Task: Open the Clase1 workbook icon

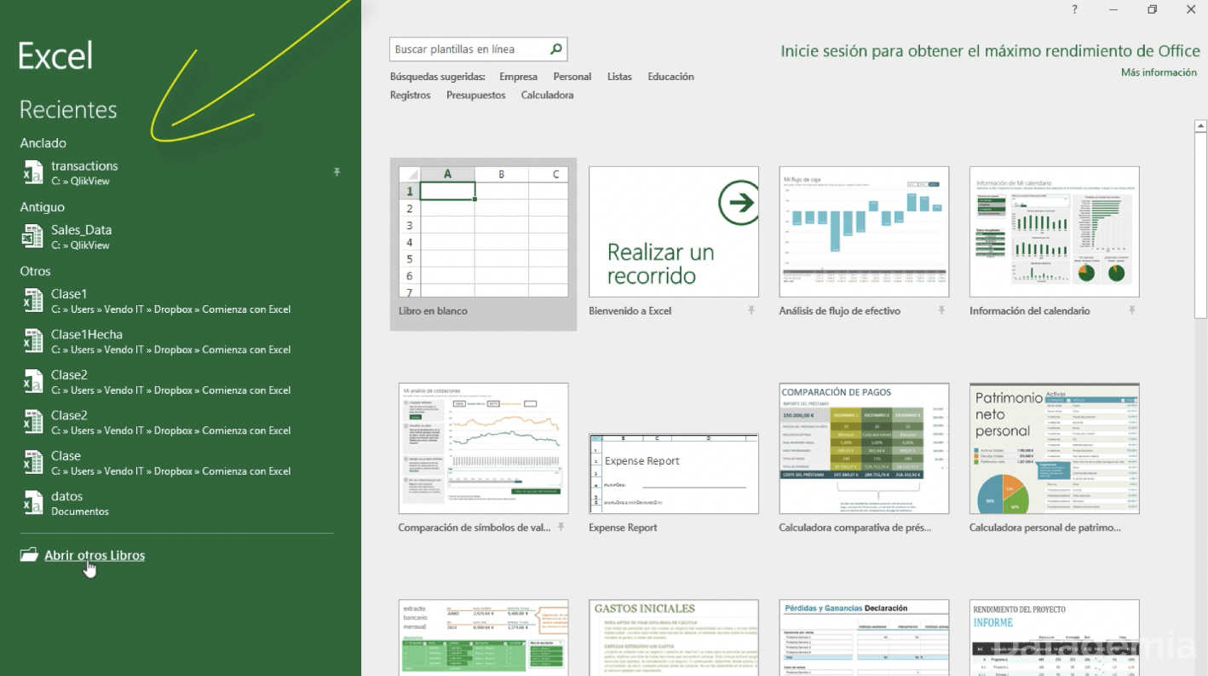Action: [32, 300]
